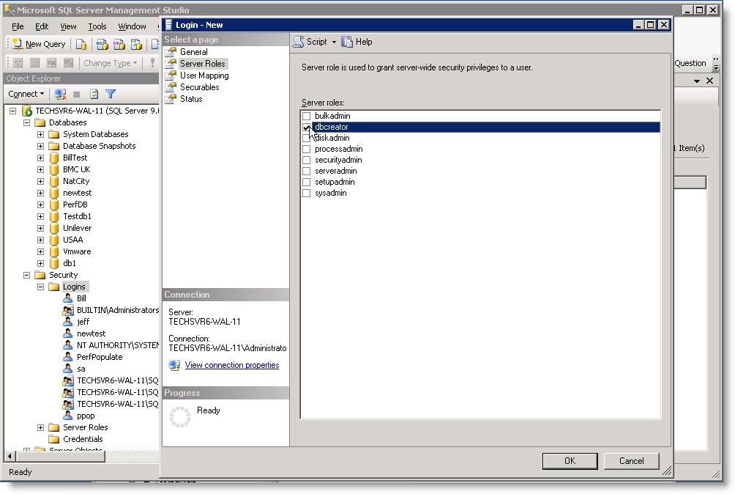The width and height of the screenshot is (735, 494).
Task: Click the Show Criteria Pane toolbar icon
Action: [x=34, y=63]
